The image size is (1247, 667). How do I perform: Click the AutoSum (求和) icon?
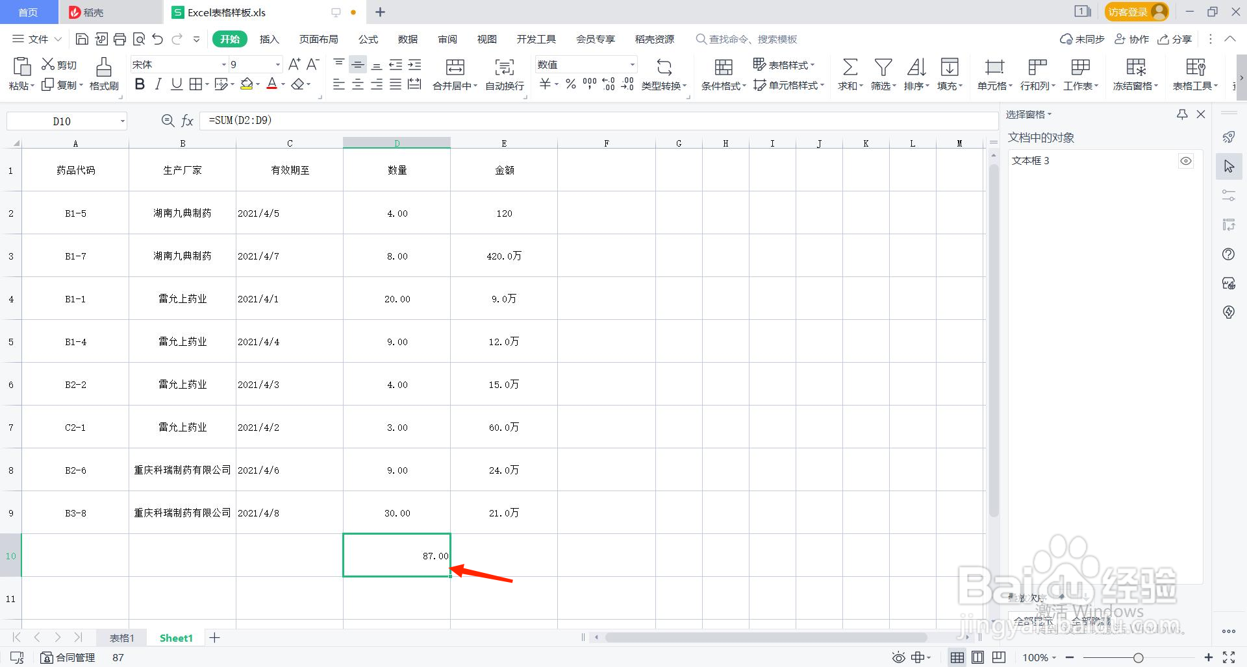[x=850, y=67]
